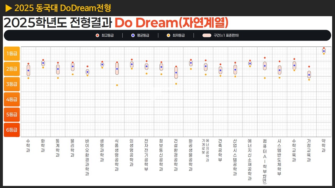Click the 약학과 axis label
The width and height of the screenshot is (335, 188).
(x=324, y=145)
